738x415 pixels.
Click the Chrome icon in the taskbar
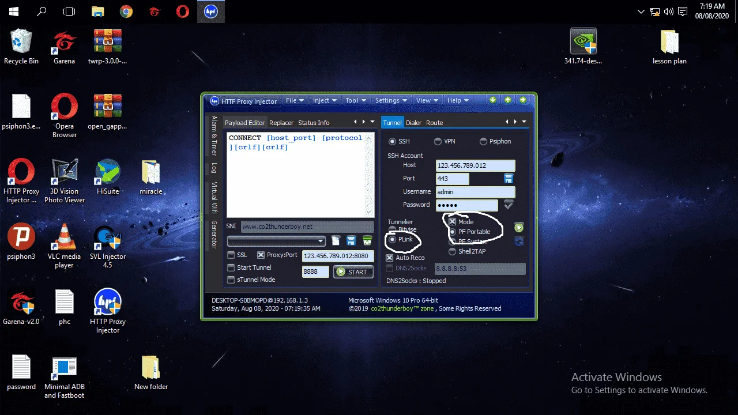pos(126,11)
